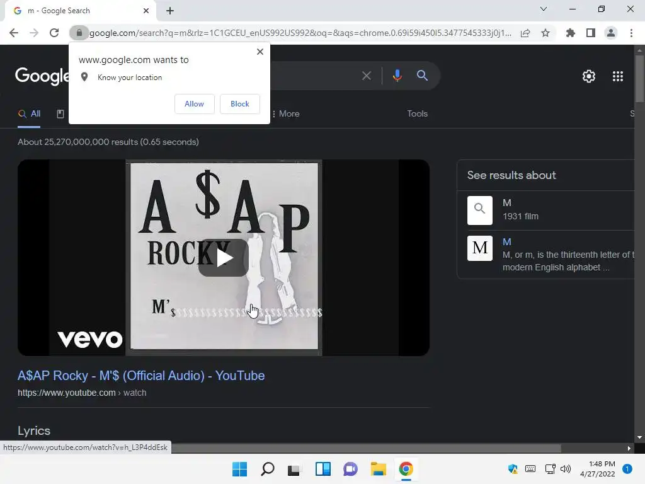Open search Tools options
The height and width of the screenshot is (484, 645).
(417, 113)
